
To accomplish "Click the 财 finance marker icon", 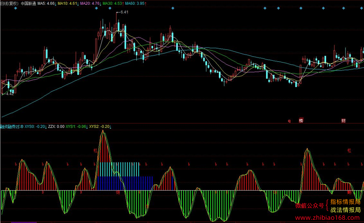I will (343, 120).
